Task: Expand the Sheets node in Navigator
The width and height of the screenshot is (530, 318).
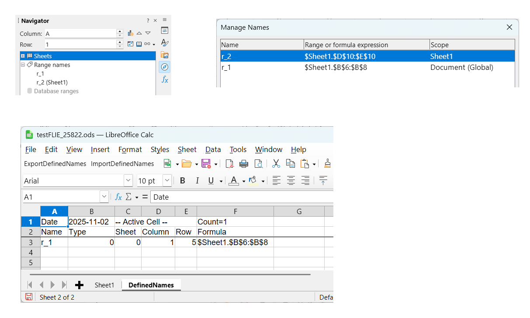Action: coord(23,56)
